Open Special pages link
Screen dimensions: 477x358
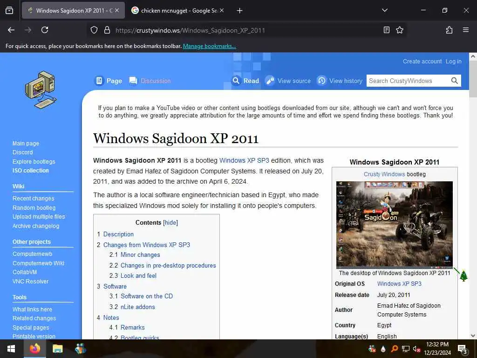click(x=30, y=328)
